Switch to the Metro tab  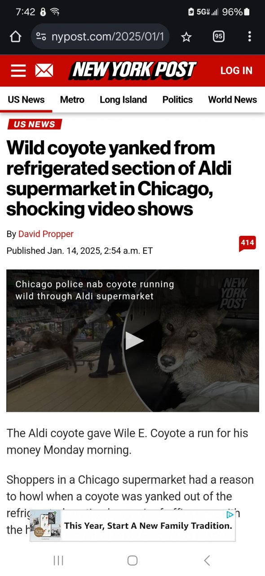coord(72,100)
